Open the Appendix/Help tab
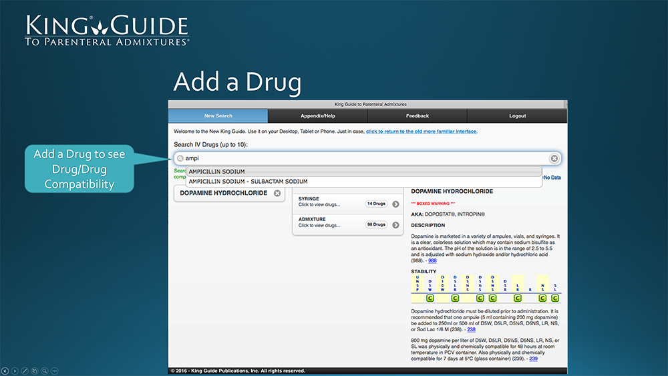This screenshot has height=376, width=668. [318, 116]
